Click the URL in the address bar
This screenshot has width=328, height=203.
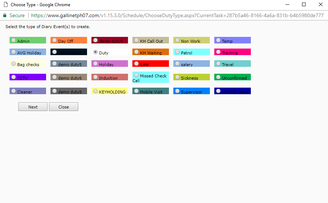(177, 16)
